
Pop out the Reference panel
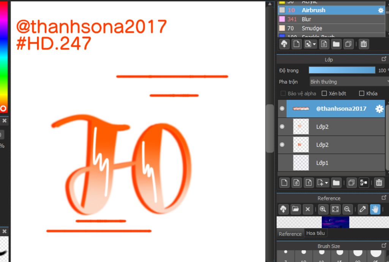click(x=384, y=198)
